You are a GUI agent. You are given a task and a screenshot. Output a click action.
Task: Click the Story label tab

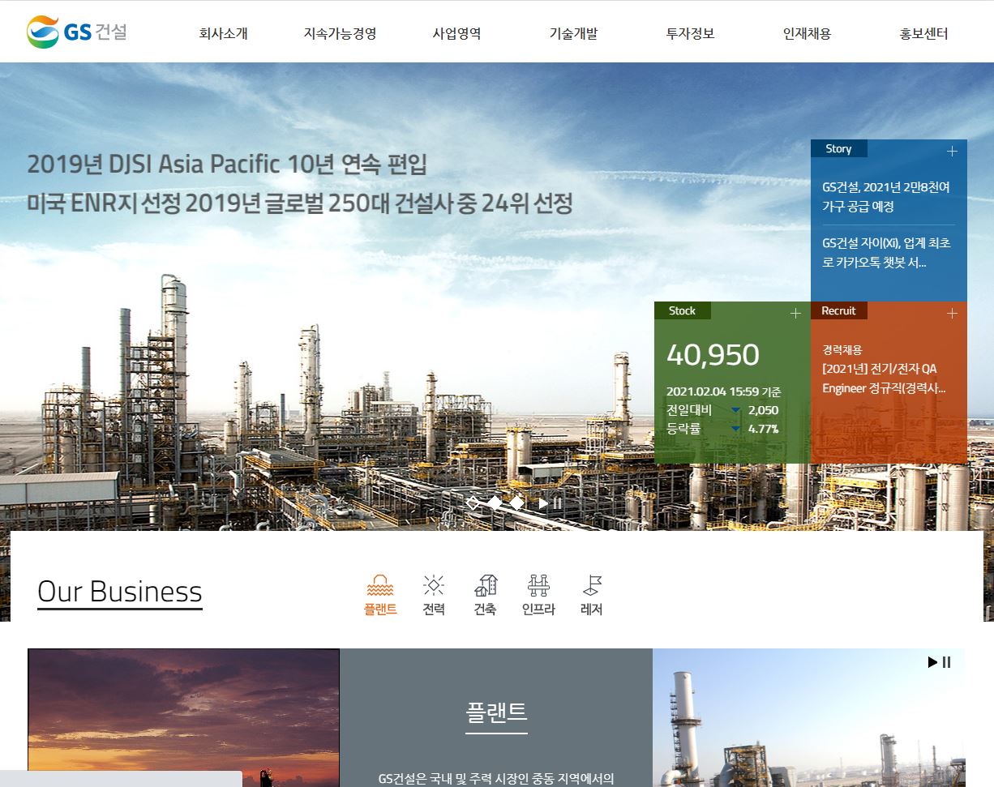point(838,149)
